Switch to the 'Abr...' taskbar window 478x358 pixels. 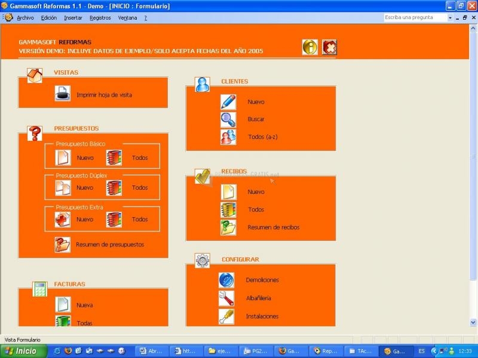[x=152, y=351]
